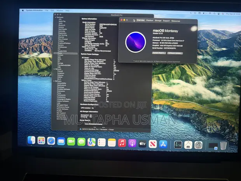Select Bluetooth in the sidebar

62,25
